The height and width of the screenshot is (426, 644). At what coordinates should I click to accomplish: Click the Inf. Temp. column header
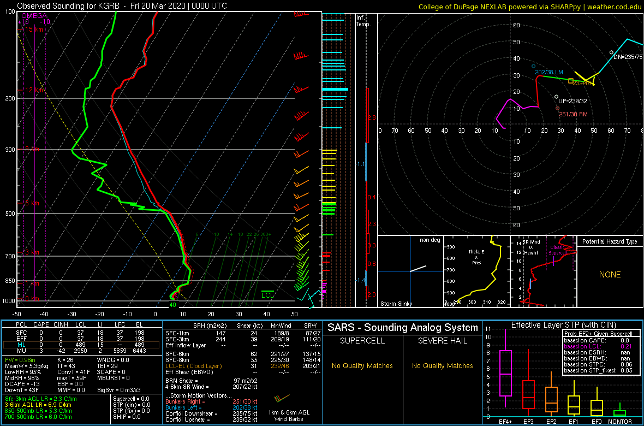[364, 21]
